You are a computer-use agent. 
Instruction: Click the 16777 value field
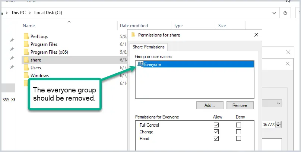(269, 124)
